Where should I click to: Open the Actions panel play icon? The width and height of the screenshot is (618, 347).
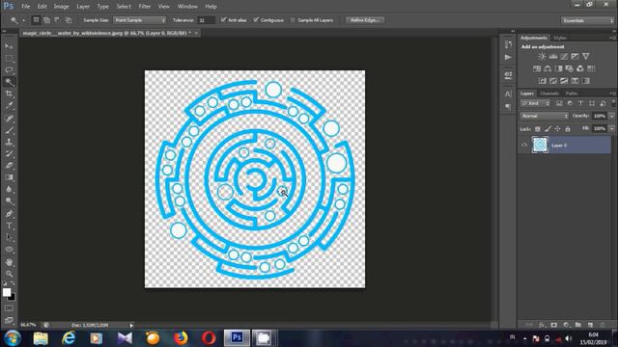tap(508, 58)
